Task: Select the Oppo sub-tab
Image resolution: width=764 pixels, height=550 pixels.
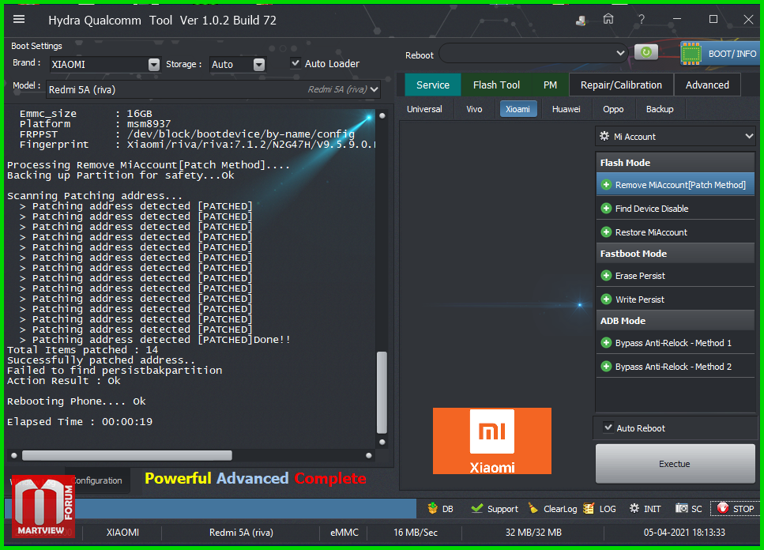Action: (613, 109)
